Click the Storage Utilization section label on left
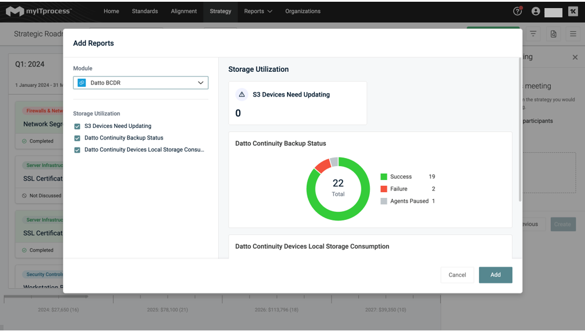The width and height of the screenshot is (585, 331). click(x=97, y=113)
